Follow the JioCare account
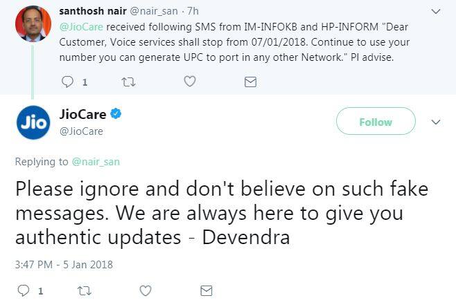 [376, 122]
